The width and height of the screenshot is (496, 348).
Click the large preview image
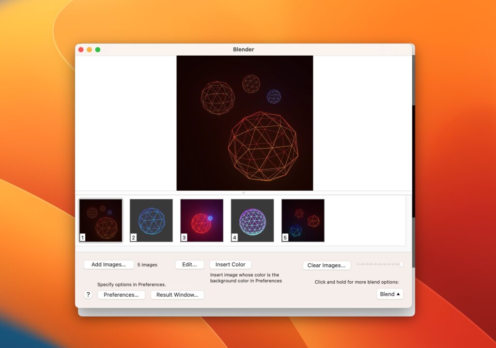245,122
